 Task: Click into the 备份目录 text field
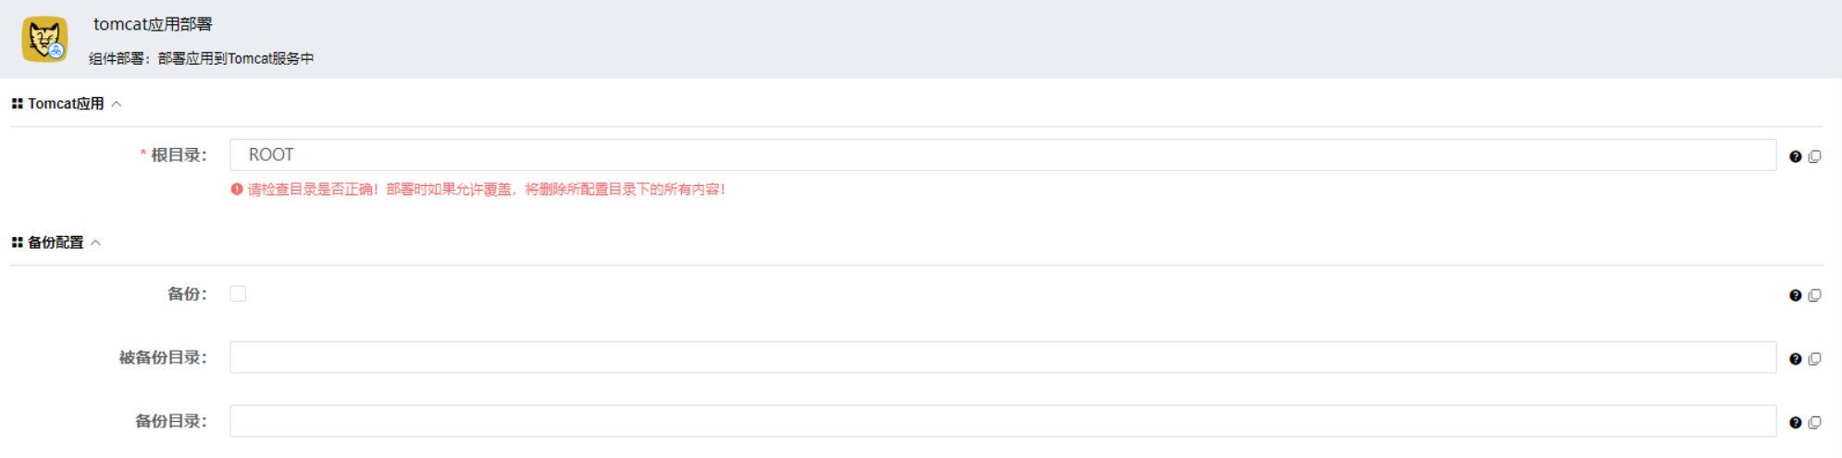1002,421
